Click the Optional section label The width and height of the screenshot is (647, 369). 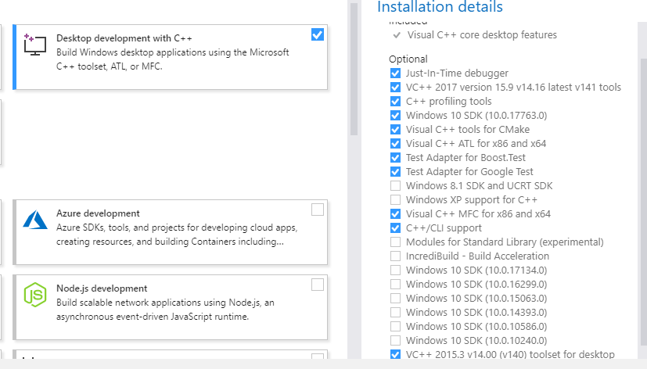coord(408,59)
